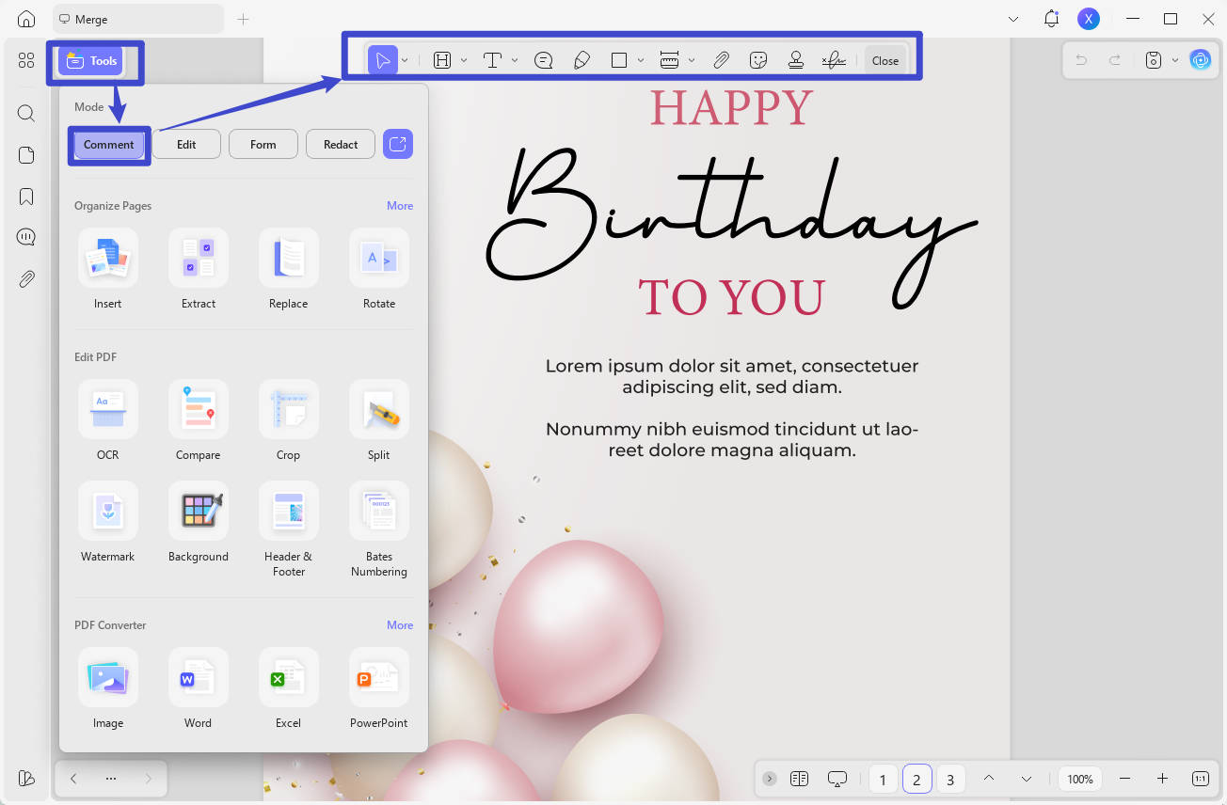Viewport: 1227px width, 805px height.
Task: Click the save icon
Action: (x=1154, y=60)
